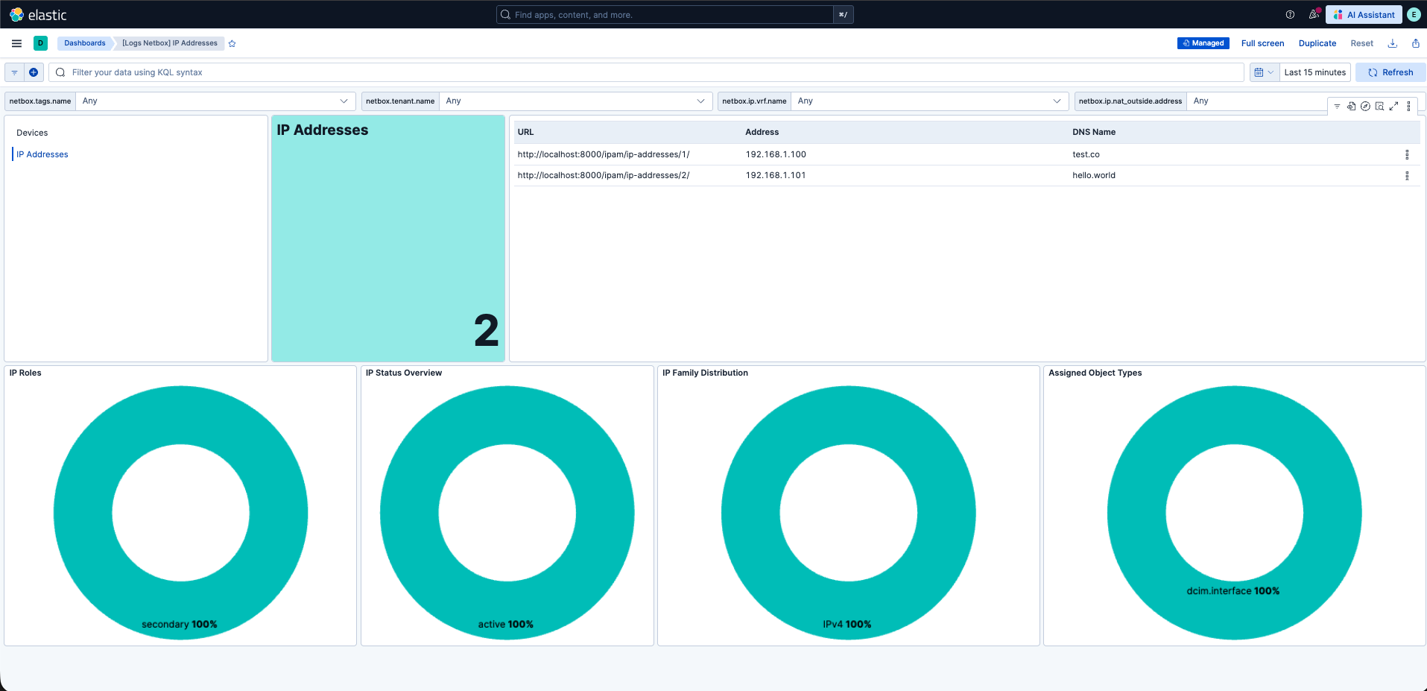Click the Refresh button

1390,72
